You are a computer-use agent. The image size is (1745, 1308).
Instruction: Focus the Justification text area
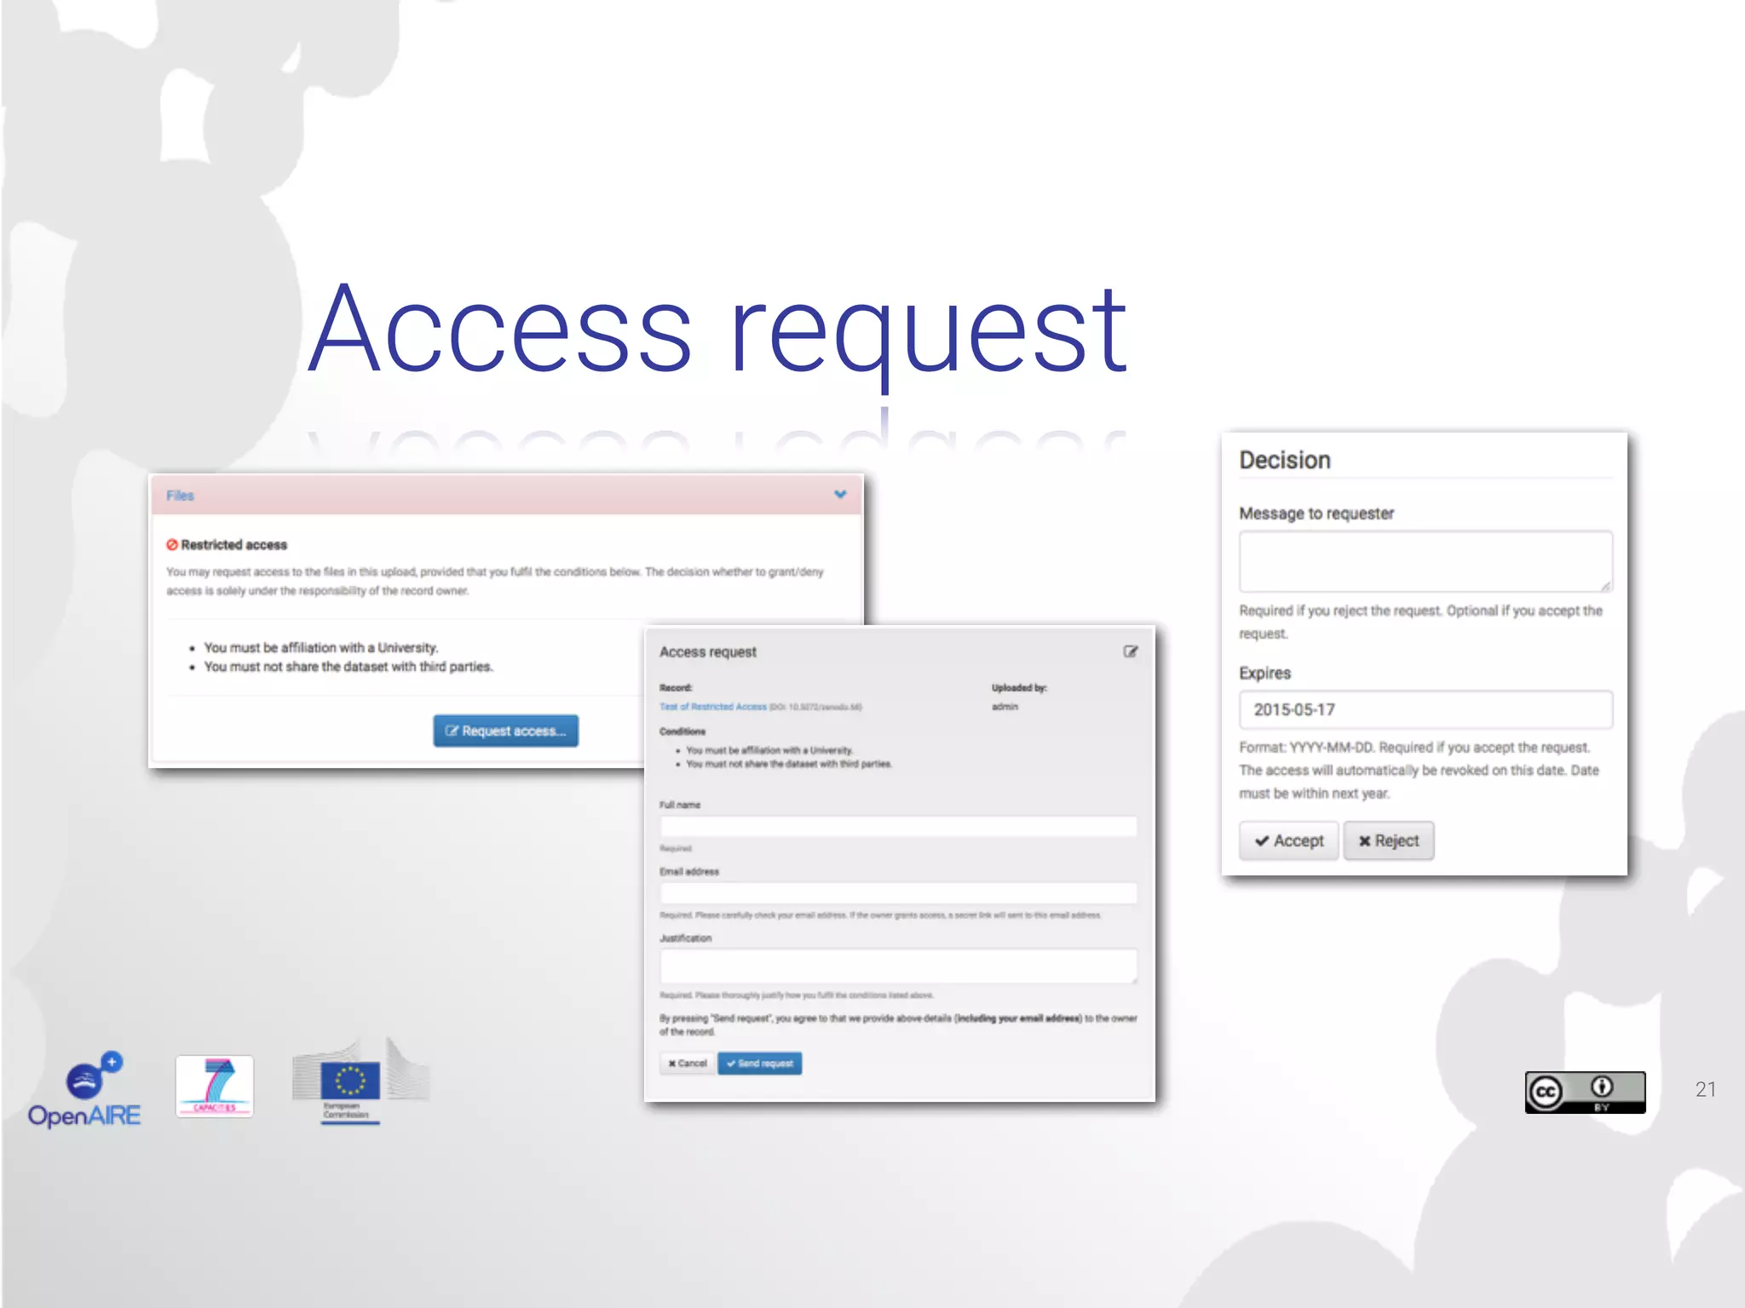[x=898, y=966]
